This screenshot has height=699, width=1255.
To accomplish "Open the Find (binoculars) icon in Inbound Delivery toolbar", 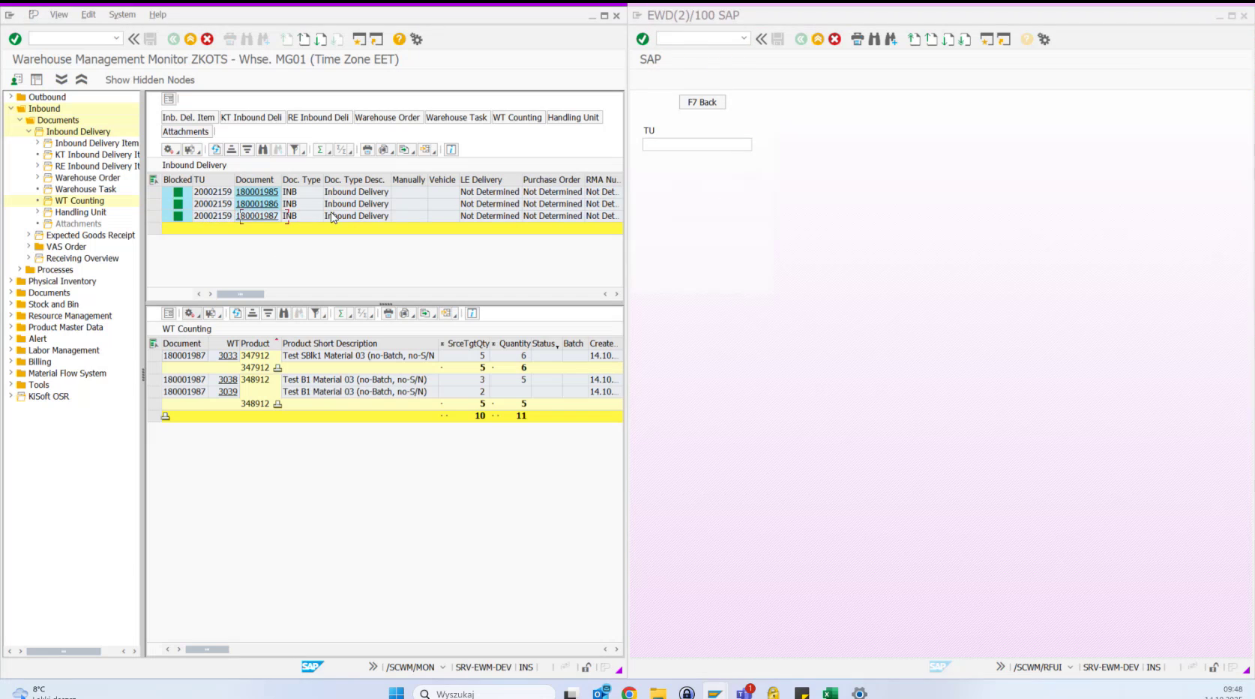I will 263,149.
